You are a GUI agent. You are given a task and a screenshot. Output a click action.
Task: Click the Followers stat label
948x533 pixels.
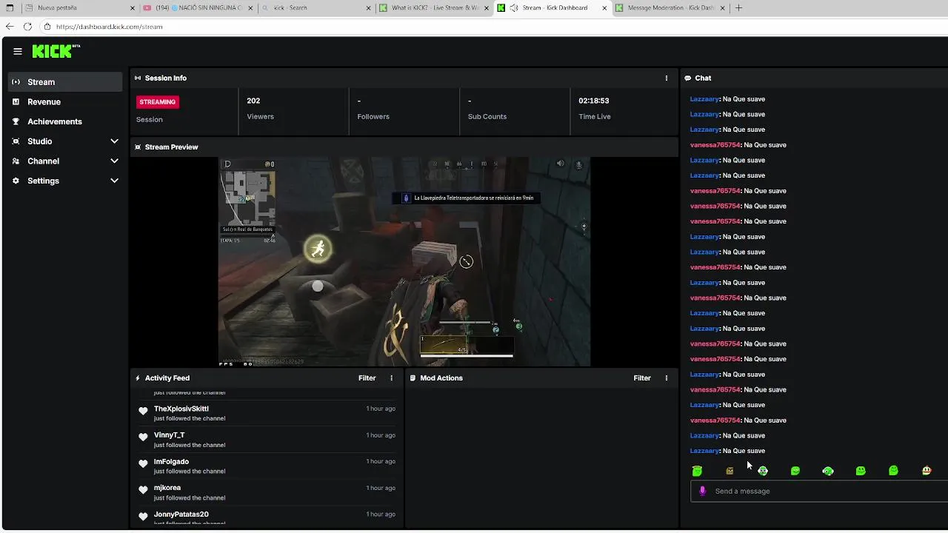point(373,117)
